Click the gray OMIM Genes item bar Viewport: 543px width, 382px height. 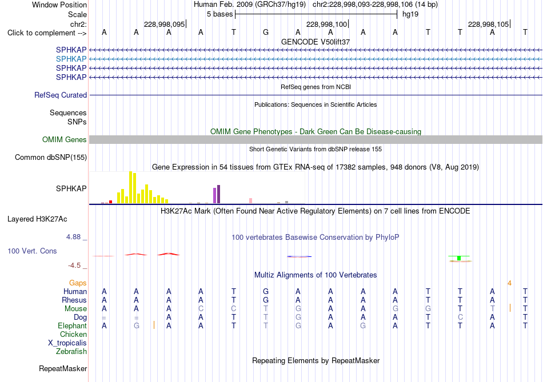click(316, 139)
